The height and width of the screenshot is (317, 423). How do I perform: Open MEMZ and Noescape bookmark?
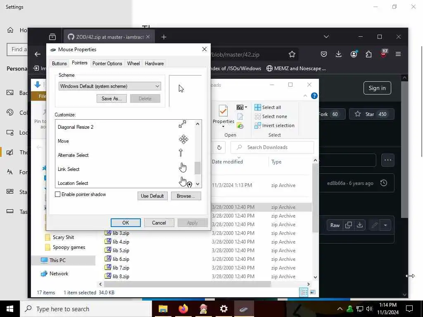[296, 69]
